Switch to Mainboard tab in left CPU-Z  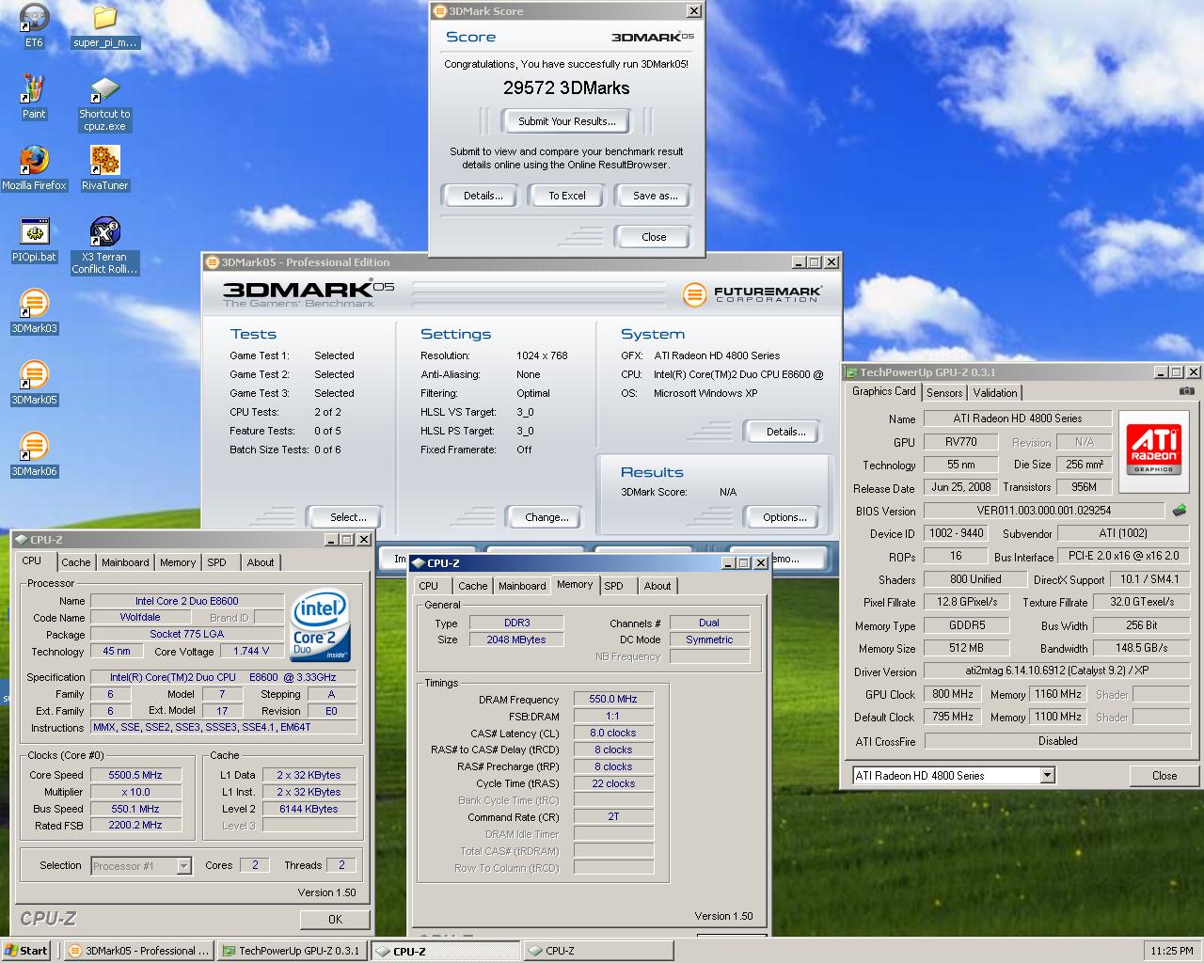[x=125, y=562]
